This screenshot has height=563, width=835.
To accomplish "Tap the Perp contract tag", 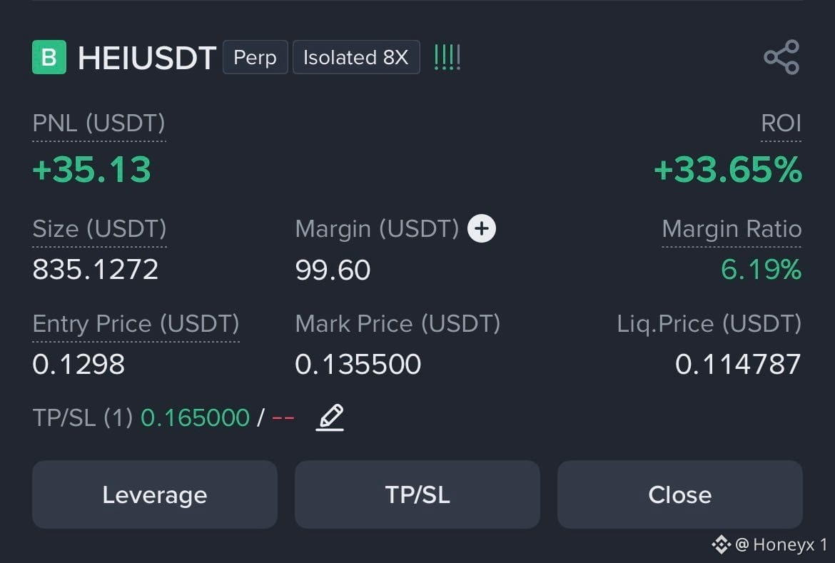I will (x=255, y=57).
